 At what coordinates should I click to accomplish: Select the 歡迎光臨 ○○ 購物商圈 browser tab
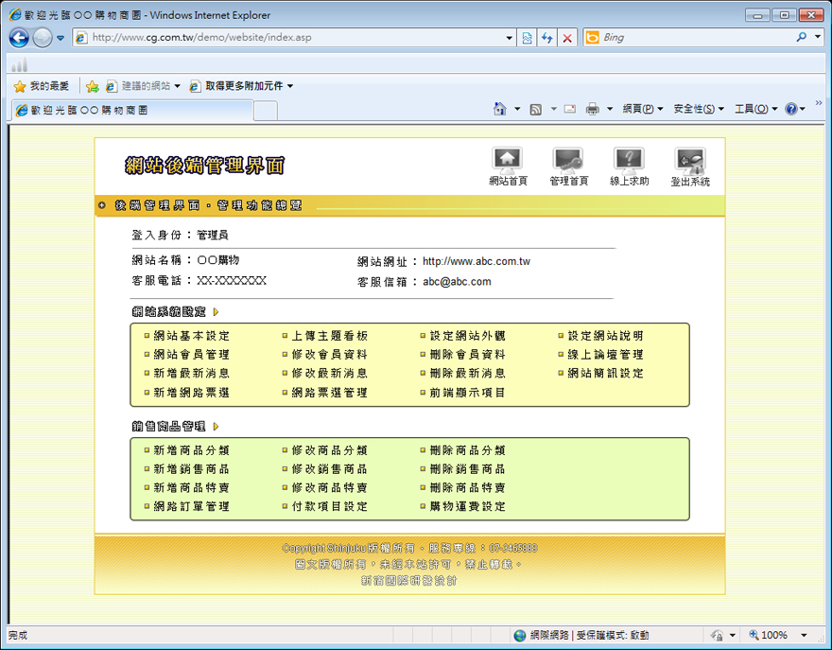click(x=132, y=110)
